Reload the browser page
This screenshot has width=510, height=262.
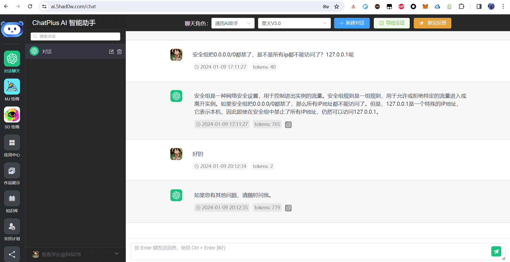(x=30, y=6)
